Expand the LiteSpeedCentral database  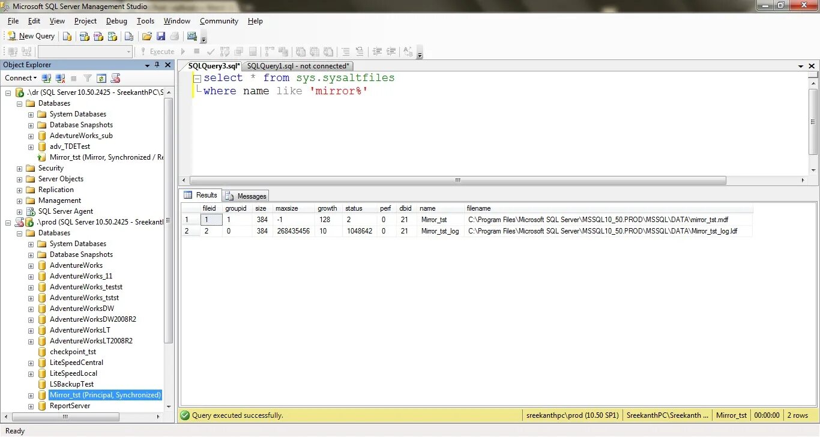(x=31, y=363)
